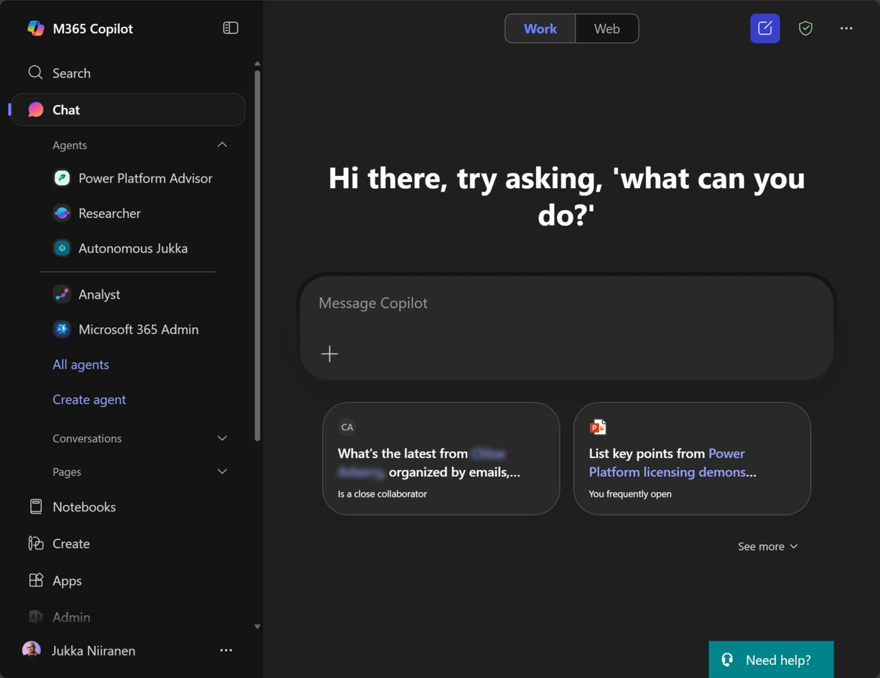Expand suggestions with See more

pos(768,546)
